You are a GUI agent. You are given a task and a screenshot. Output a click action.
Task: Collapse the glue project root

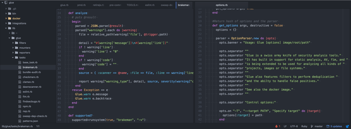click(2, 3)
